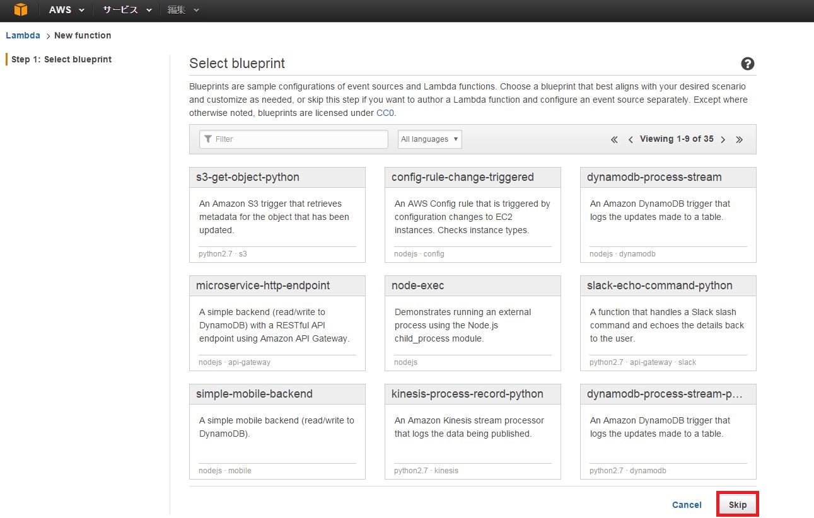814x518 pixels.
Task: Open the Lambda breadcrumb link
Action: point(23,35)
